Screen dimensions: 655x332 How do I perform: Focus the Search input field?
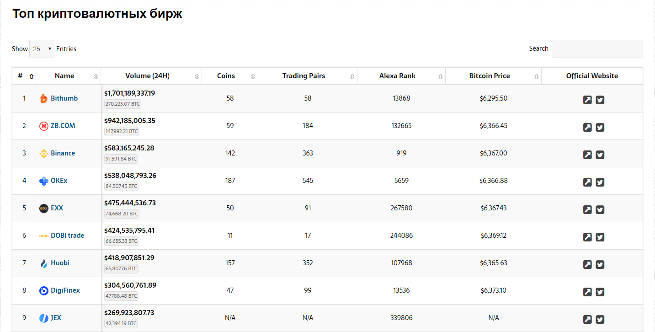597,49
